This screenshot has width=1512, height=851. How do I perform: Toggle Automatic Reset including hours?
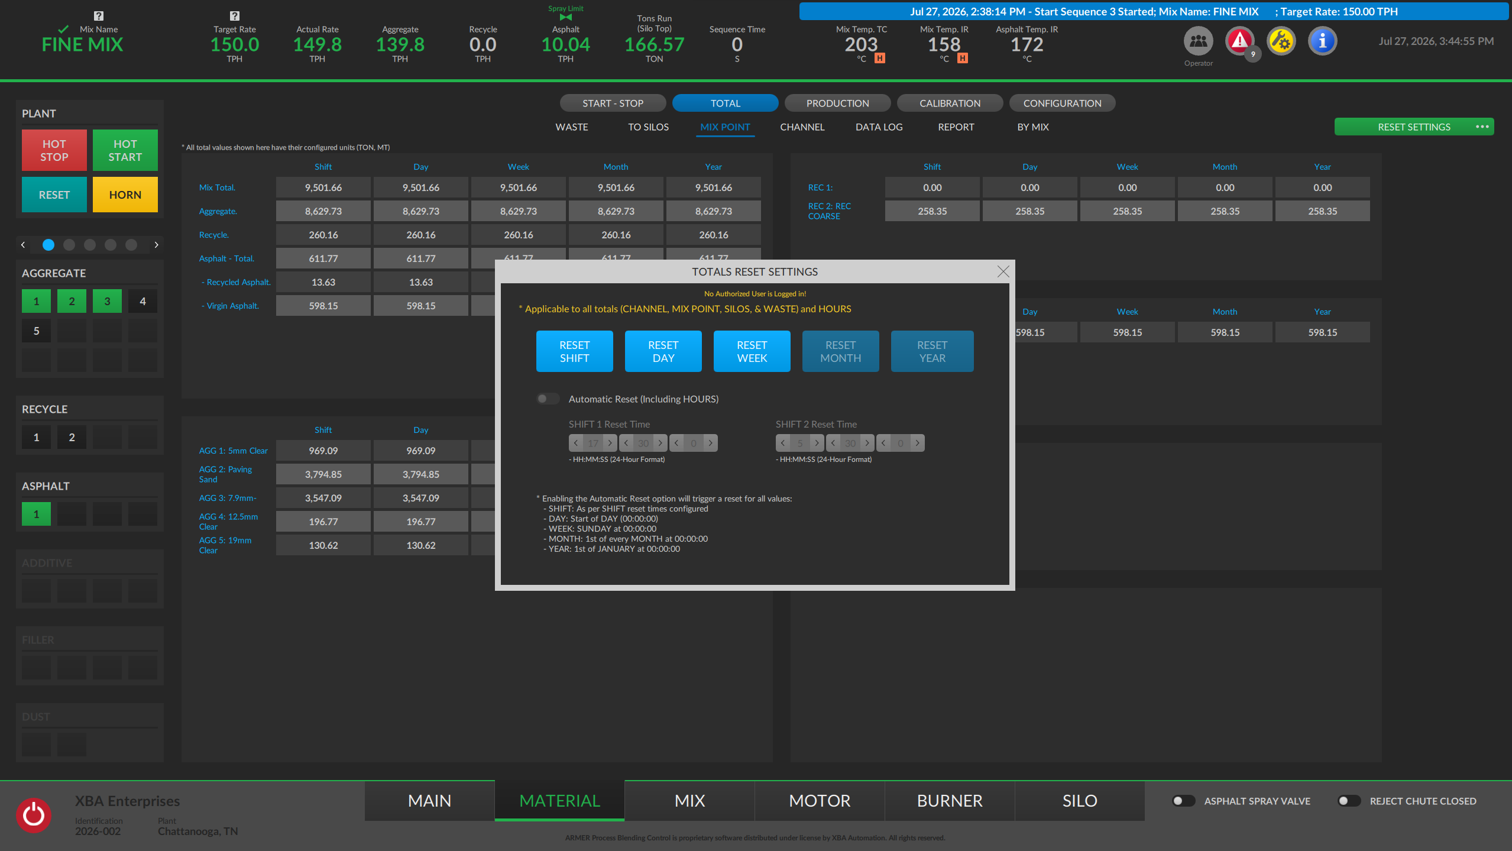pyautogui.click(x=548, y=399)
